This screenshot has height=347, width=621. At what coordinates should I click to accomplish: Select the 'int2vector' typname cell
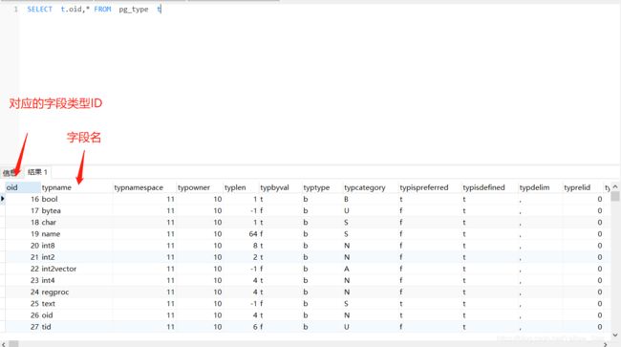tap(76, 269)
